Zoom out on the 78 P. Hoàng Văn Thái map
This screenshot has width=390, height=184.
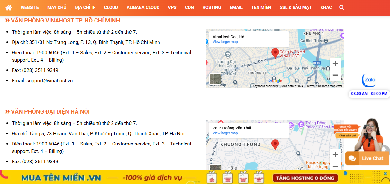pyautogui.click(x=335, y=166)
